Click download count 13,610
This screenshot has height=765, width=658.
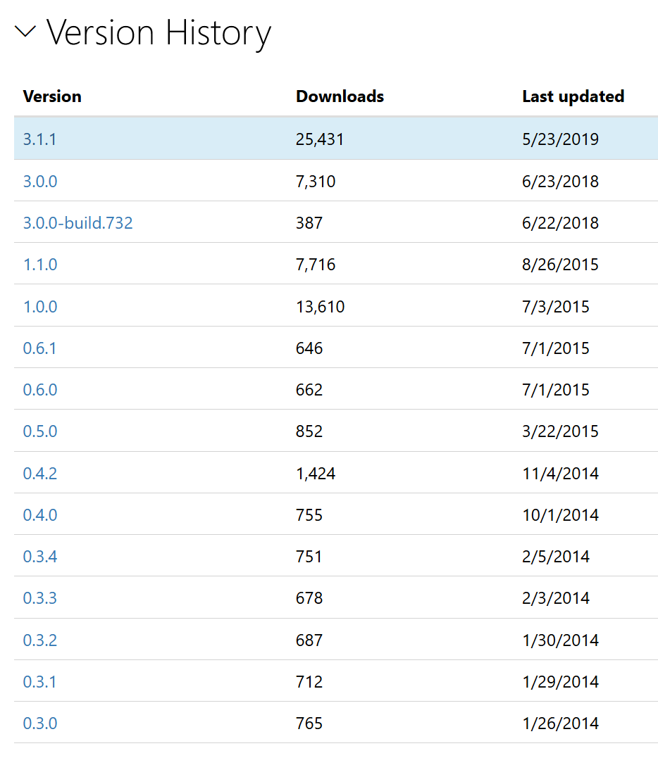321,307
